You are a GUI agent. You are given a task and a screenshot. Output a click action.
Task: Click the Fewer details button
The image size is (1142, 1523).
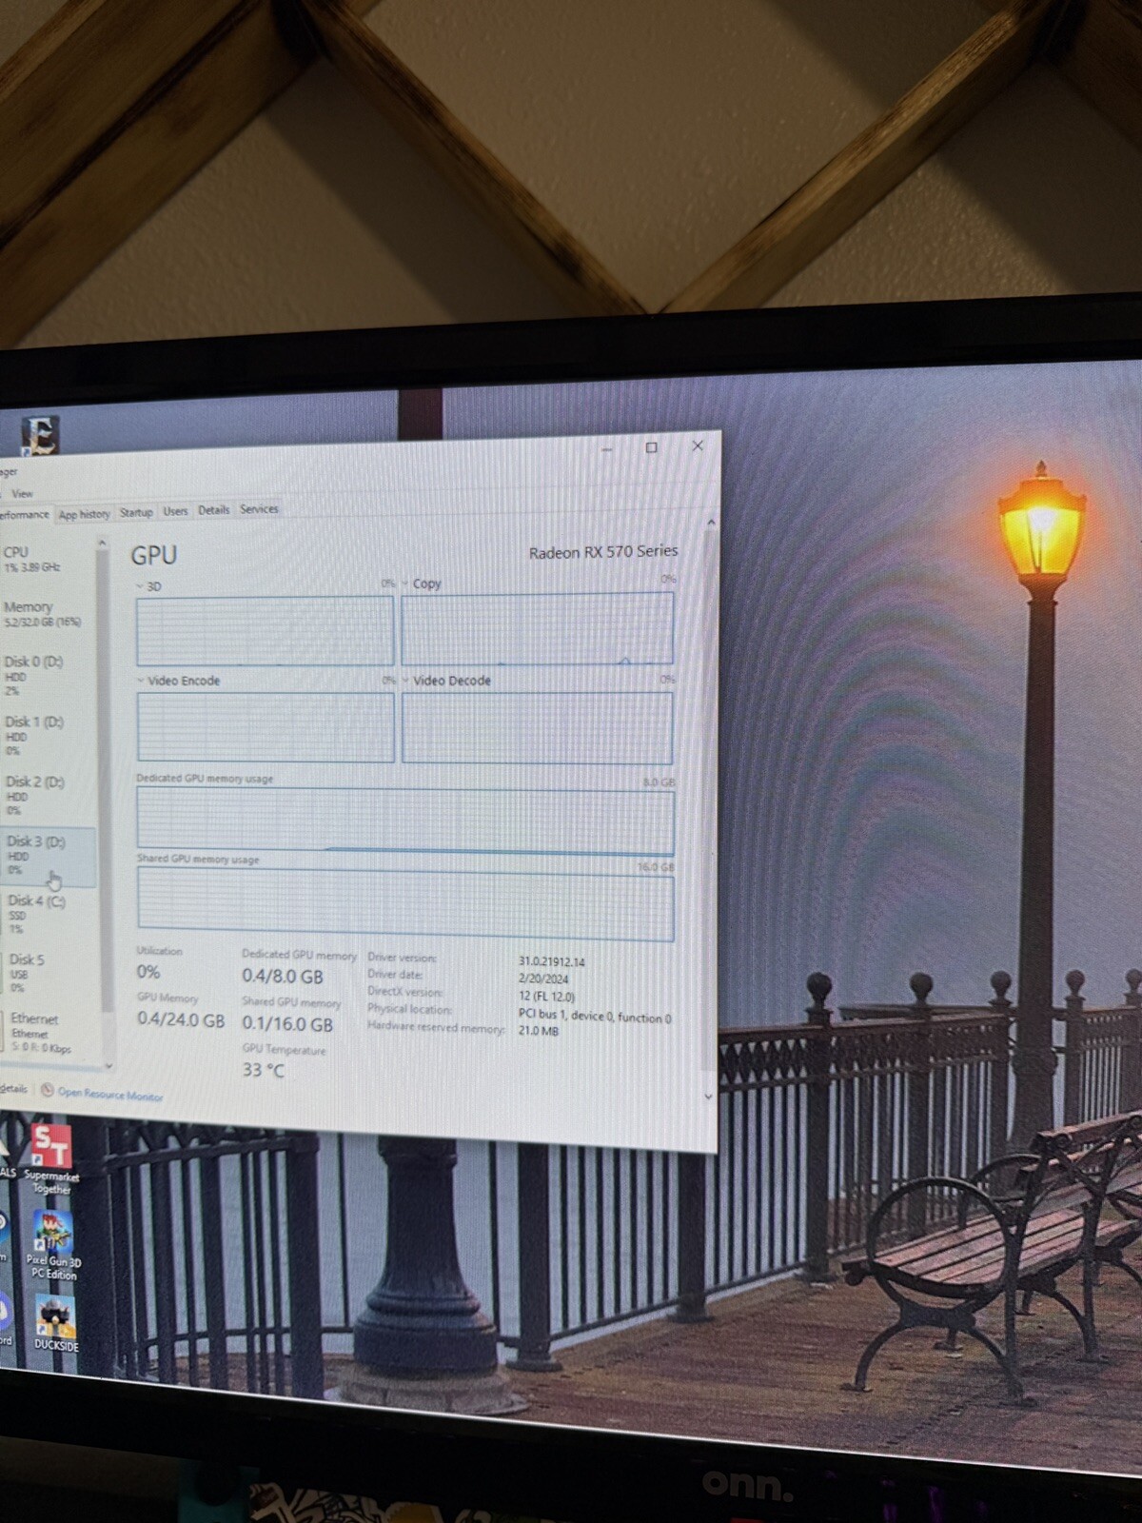(13, 1089)
